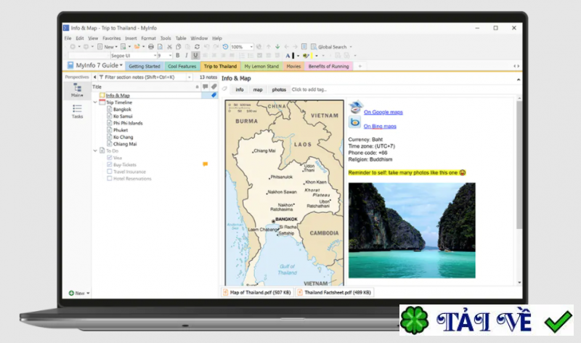Click the Print icon in the toolbar
This screenshot has height=343, width=581.
point(151,47)
